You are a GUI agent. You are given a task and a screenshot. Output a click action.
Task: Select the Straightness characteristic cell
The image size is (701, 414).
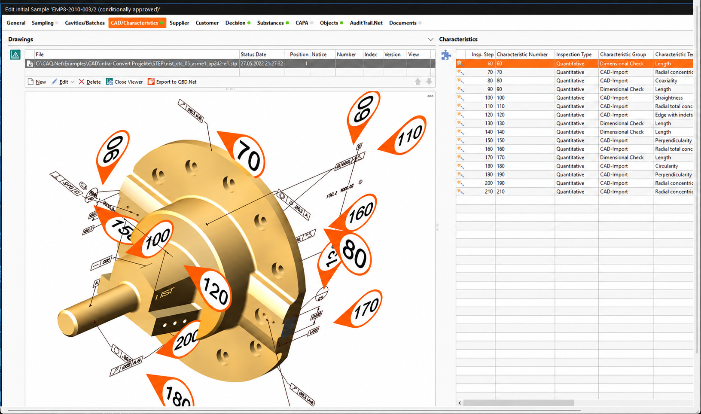(674, 97)
